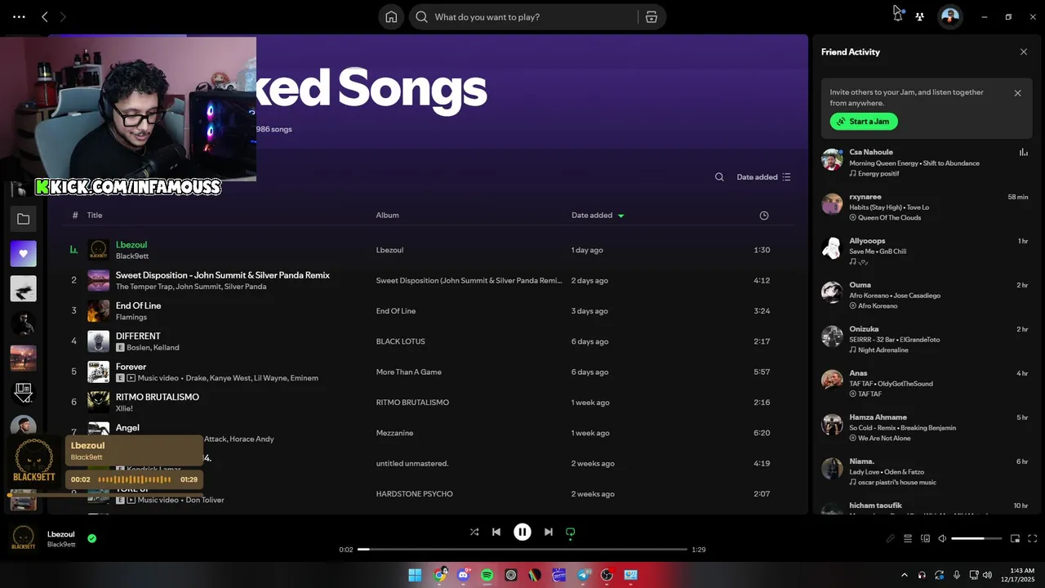The height and width of the screenshot is (588, 1045).
Task: Open the What's New notification bell
Action: tap(898, 16)
